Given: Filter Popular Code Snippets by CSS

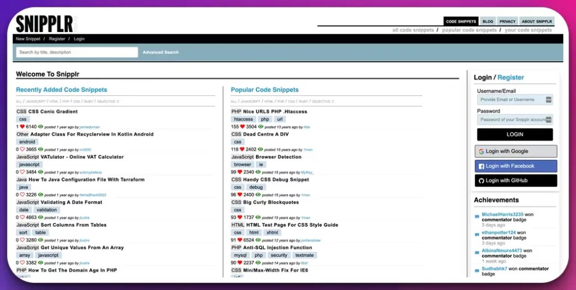Looking at the screenshot, I should (x=291, y=102).
